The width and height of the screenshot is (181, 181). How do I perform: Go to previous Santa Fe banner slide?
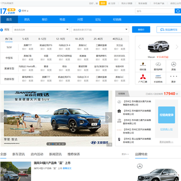[4, 117]
